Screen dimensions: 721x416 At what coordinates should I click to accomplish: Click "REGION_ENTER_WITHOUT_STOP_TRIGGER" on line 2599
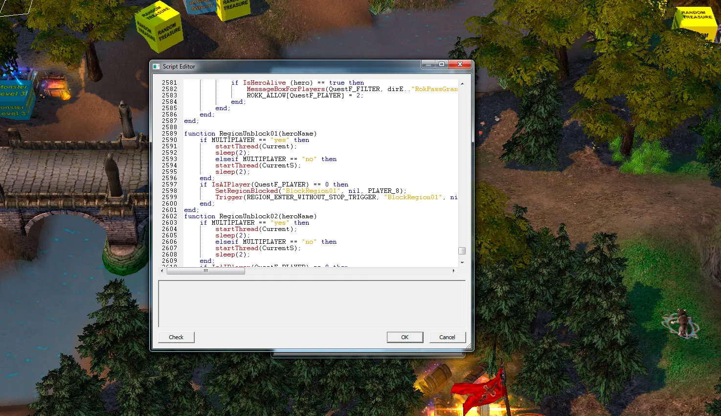(311, 197)
